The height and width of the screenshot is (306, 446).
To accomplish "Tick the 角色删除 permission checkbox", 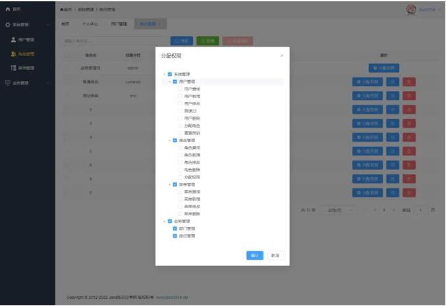I will [180, 170].
